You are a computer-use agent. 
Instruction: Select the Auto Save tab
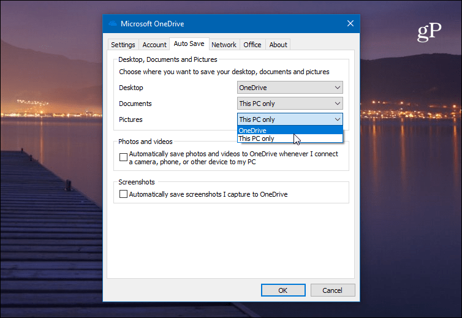click(189, 44)
